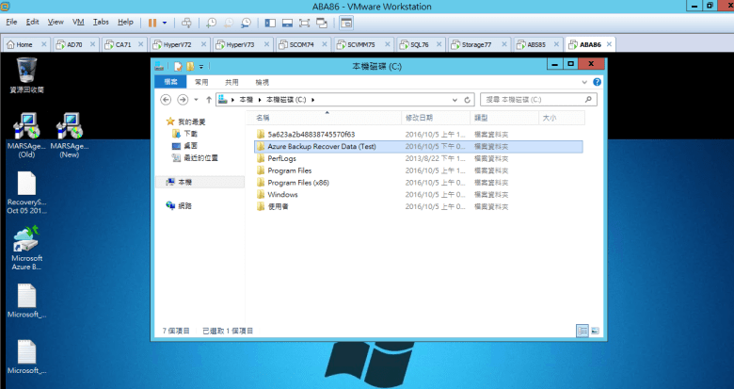Click the Explorer search box
Viewport: 734px width, 389px height.
[x=536, y=99]
